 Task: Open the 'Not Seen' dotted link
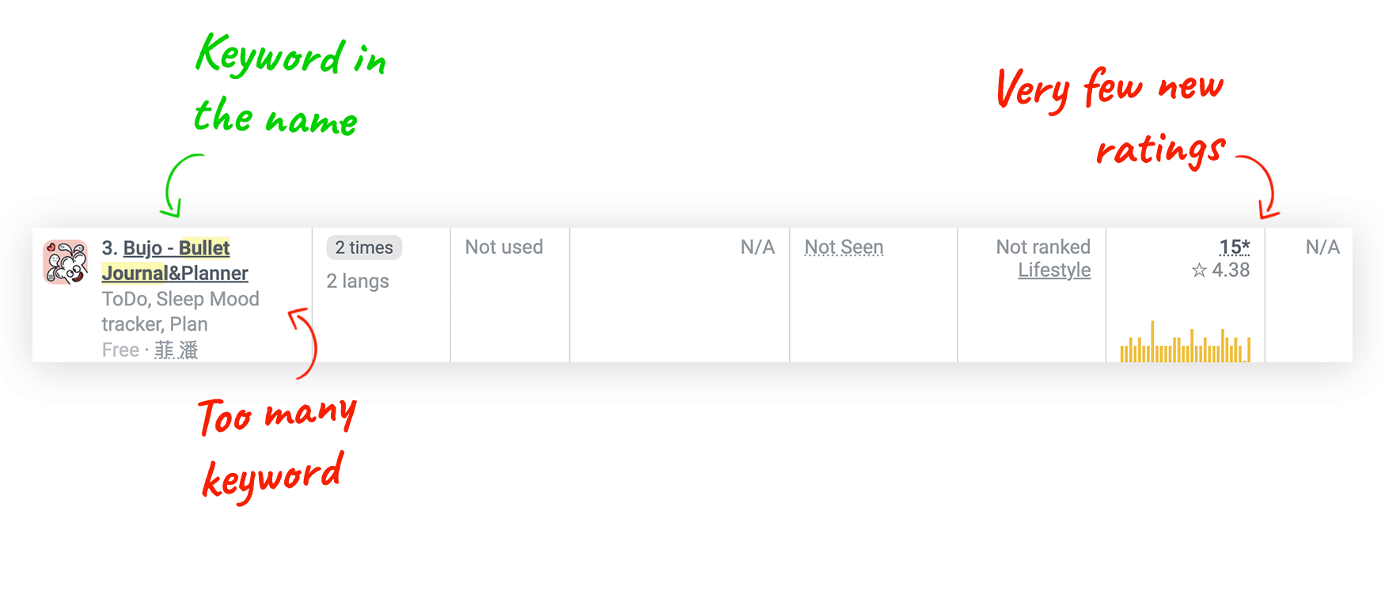pos(844,248)
